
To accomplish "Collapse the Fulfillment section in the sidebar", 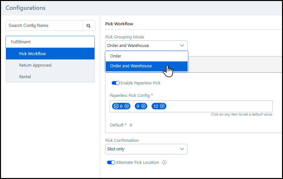I will click(x=50, y=42).
